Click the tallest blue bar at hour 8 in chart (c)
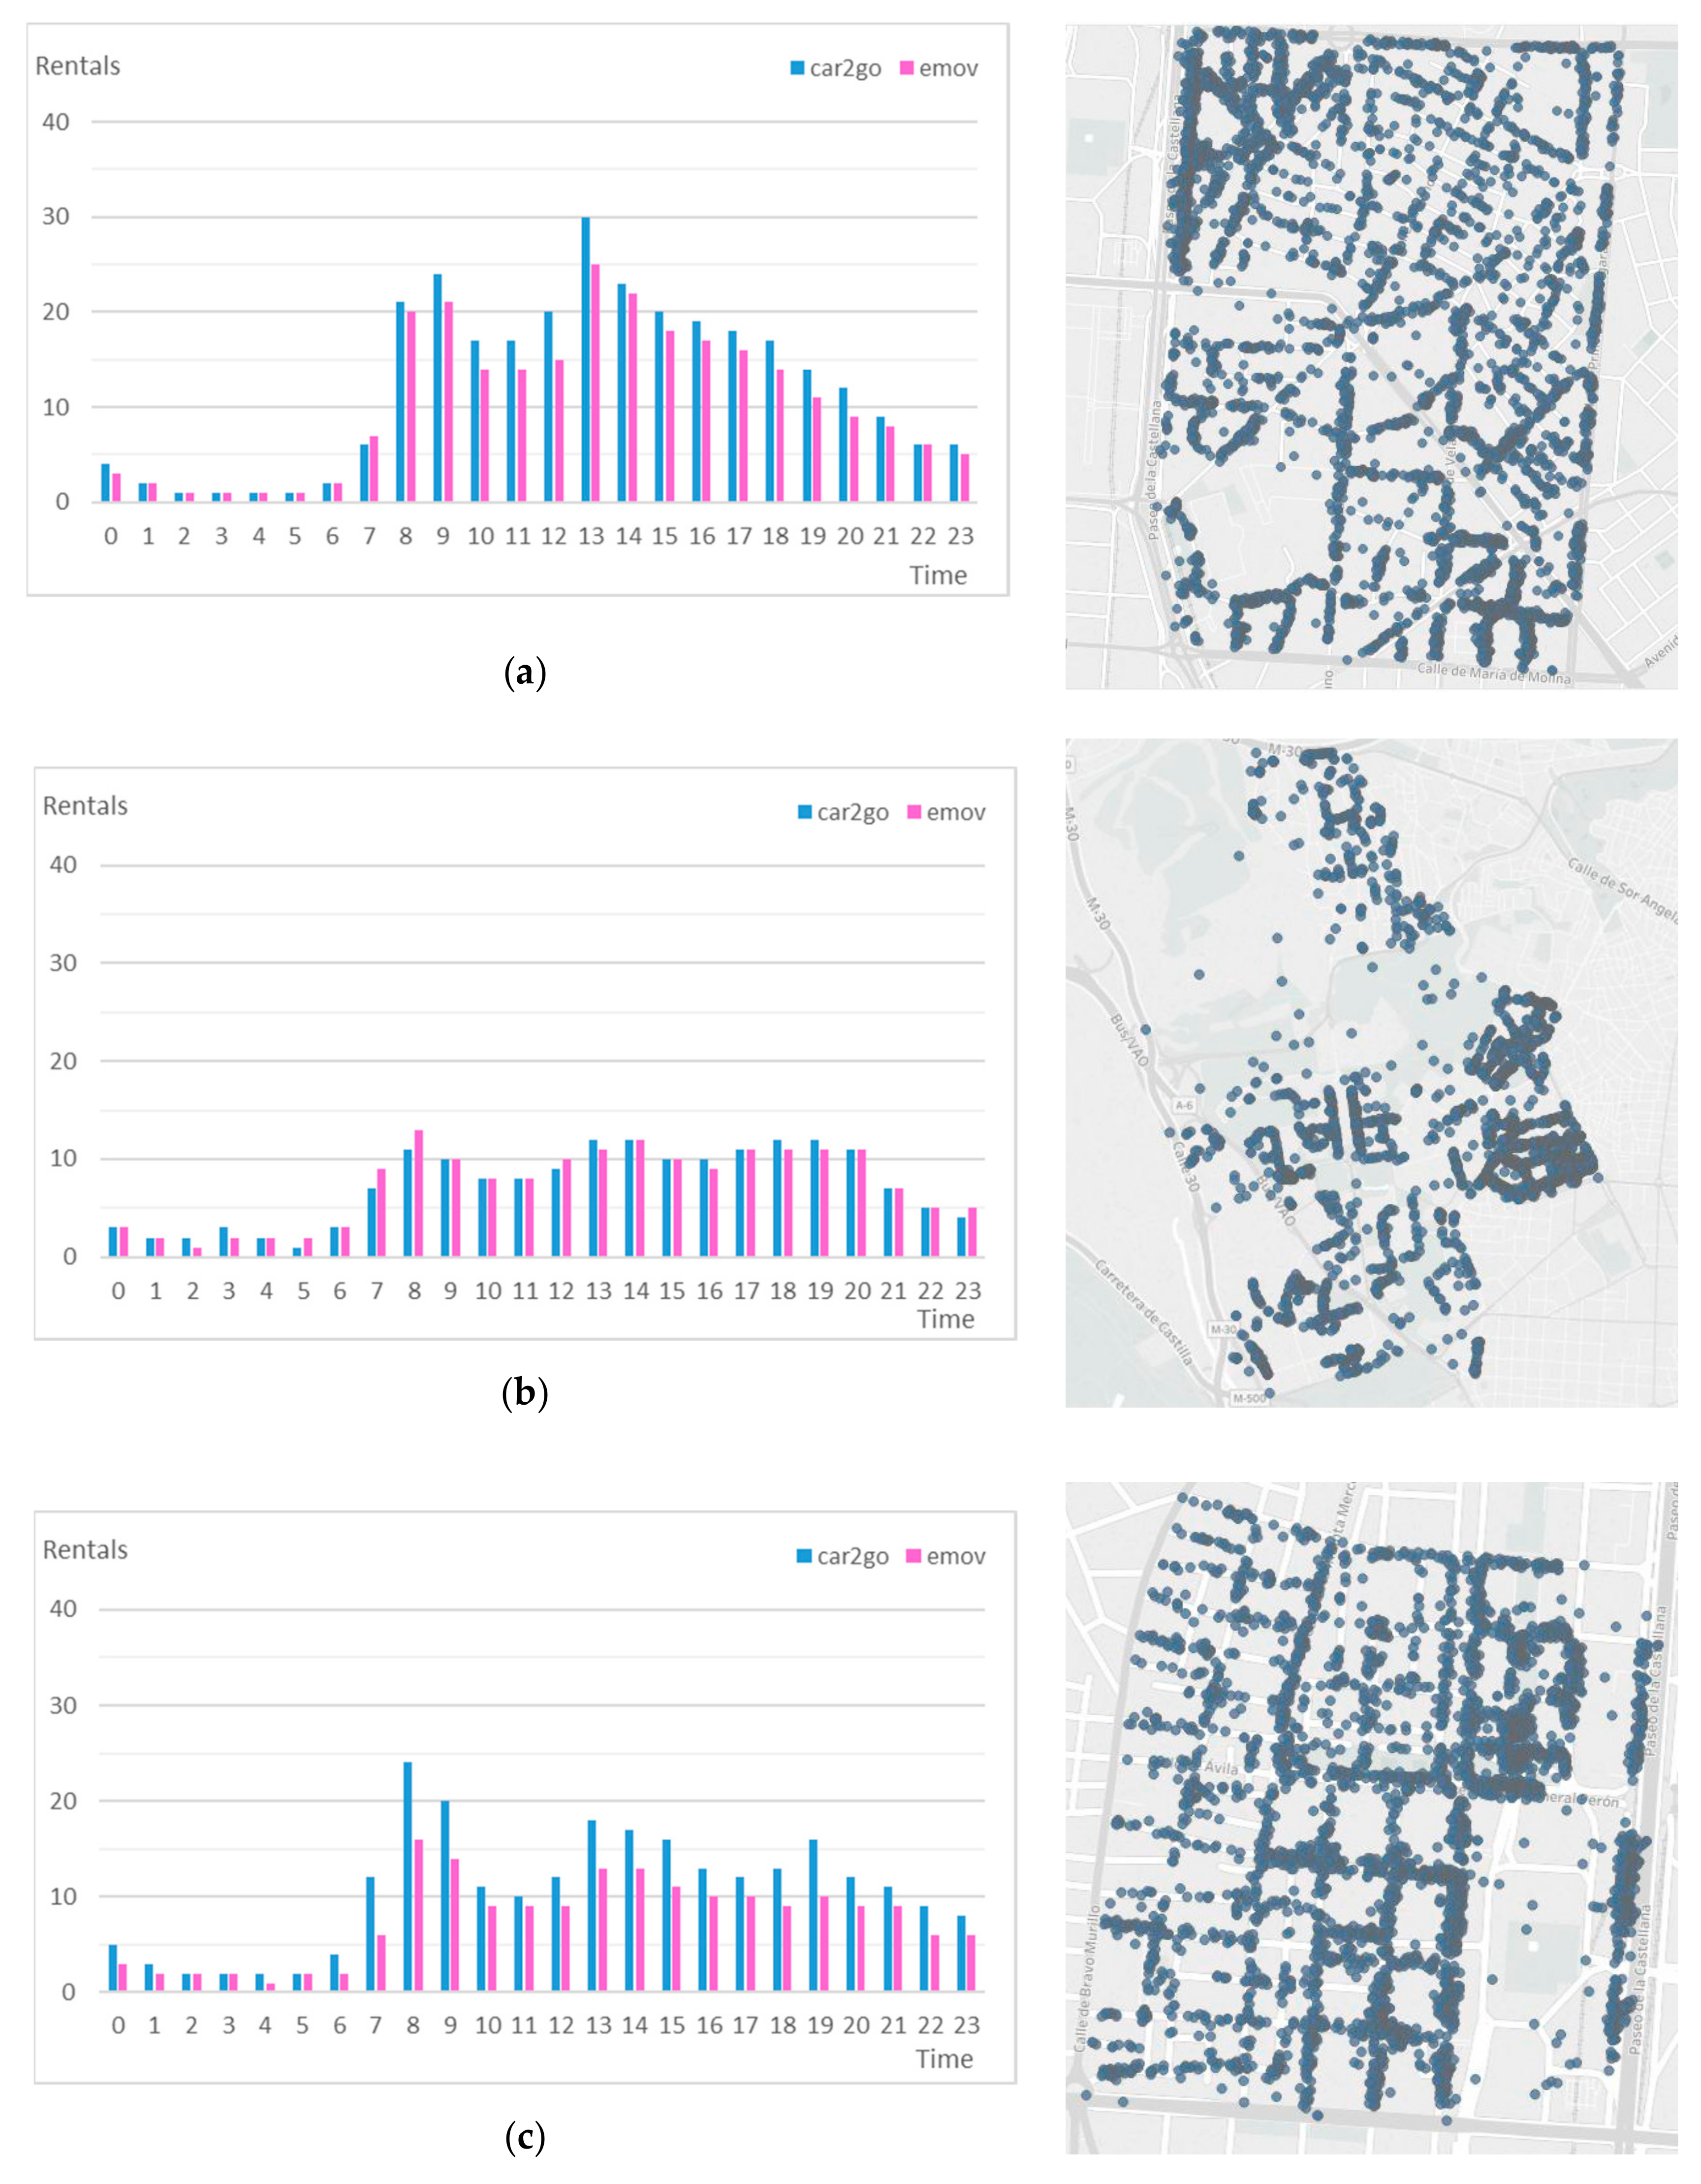Image resolution: width=1701 pixels, height=2184 pixels. click(408, 1877)
